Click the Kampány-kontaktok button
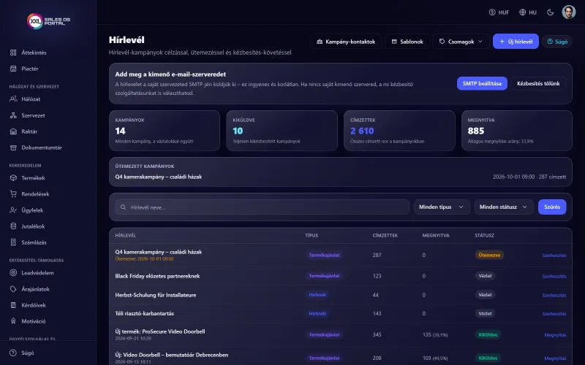This screenshot has height=365, width=585. pos(345,42)
